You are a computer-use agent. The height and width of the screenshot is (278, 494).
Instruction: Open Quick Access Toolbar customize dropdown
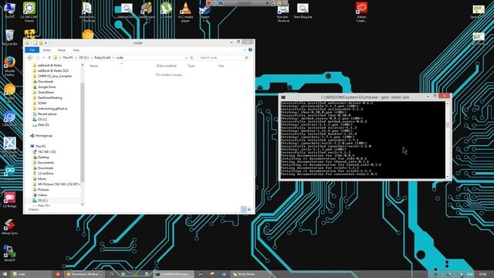pos(46,43)
